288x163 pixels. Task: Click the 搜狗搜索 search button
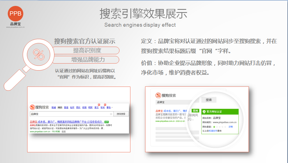coord(121,114)
